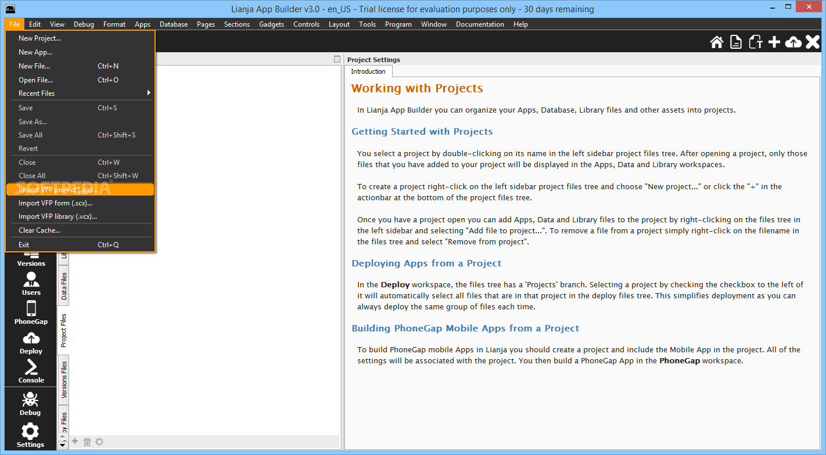Open the Window menu

click(x=434, y=24)
